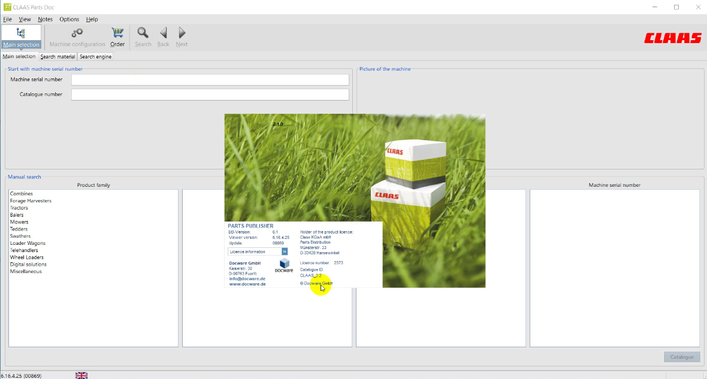Image resolution: width=707 pixels, height=379 pixels.
Task: Click the CLAAS logo in the toolbar
Action: pos(673,38)
